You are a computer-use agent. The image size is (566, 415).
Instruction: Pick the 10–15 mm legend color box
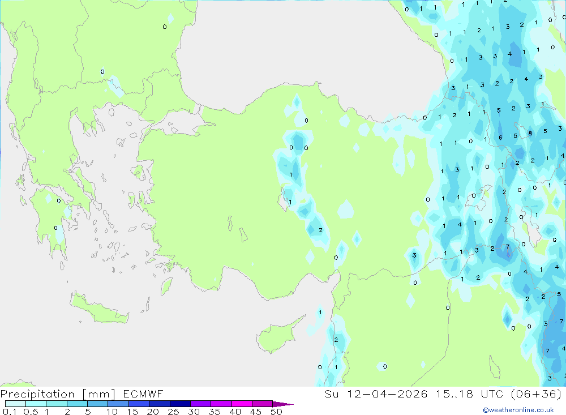click(x=118, y=404)
